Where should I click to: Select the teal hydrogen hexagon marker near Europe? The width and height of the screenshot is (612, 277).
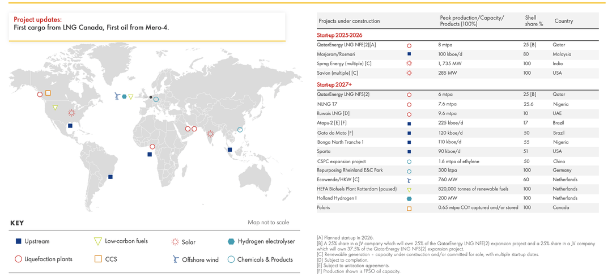click(124, 96)
